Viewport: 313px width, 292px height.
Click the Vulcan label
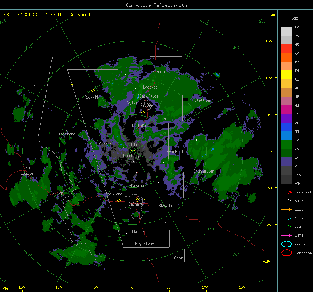coord(177,258)
